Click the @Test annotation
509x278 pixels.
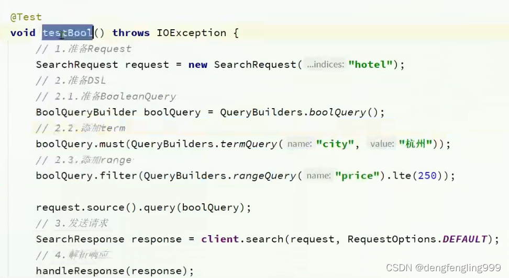pos(26,17)
